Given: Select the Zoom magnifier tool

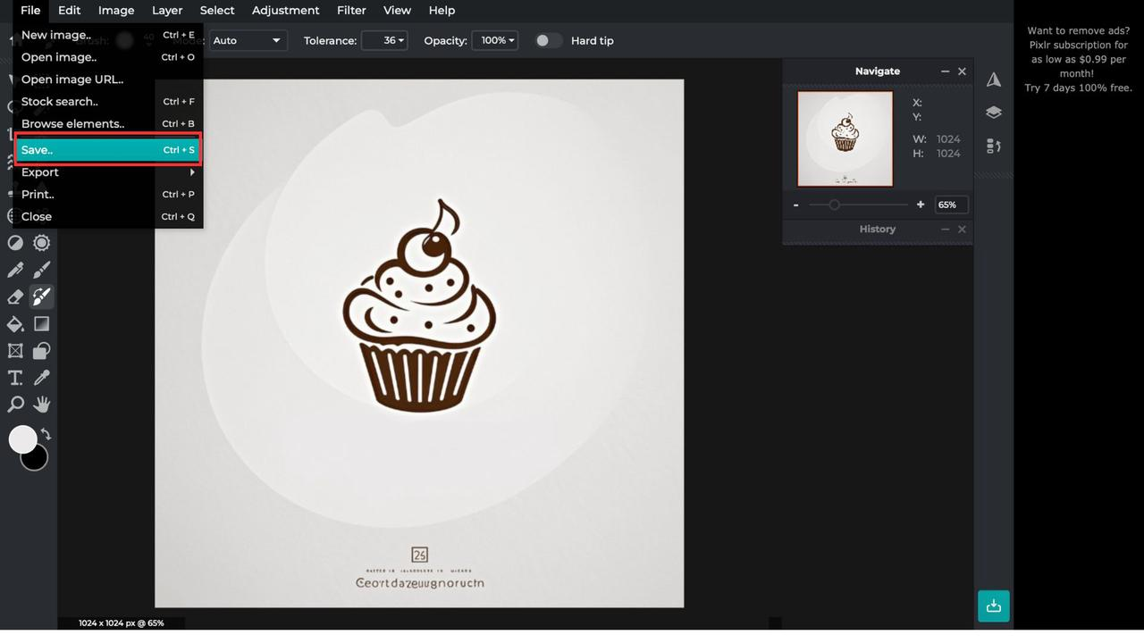Looking at the screenshot, I should coord(15,405).
